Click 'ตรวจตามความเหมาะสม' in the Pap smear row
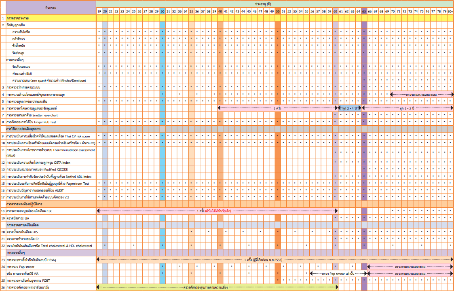Image resolution: width=454 pixels, height=291 pixels. 410,266
